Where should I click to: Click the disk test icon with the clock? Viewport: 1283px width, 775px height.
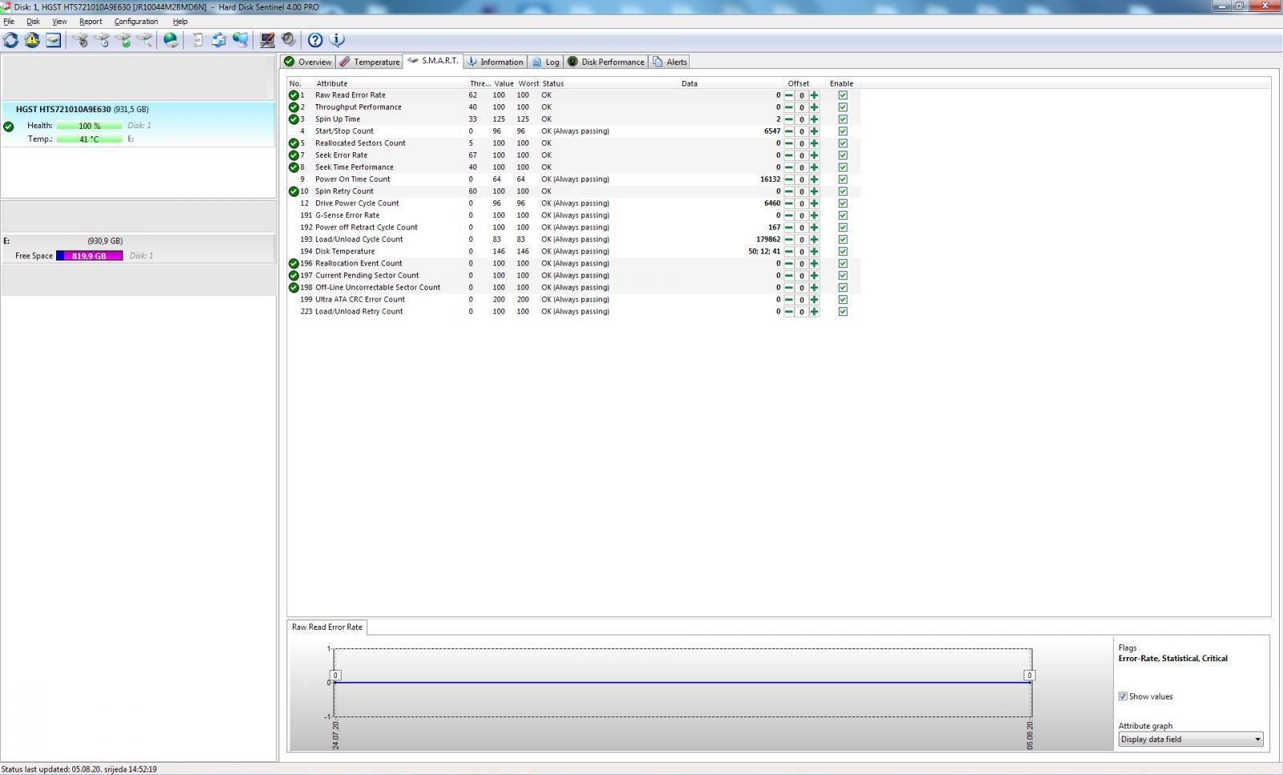pos(101,39)
